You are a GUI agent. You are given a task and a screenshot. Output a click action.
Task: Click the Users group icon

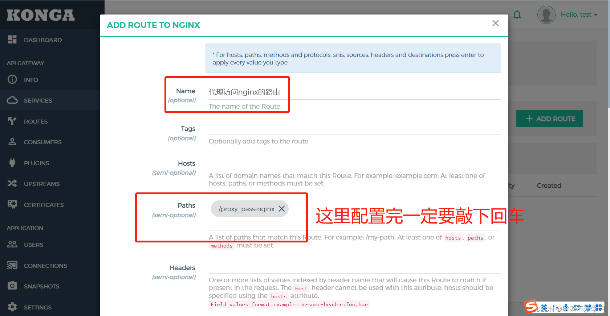coord(12,244)
